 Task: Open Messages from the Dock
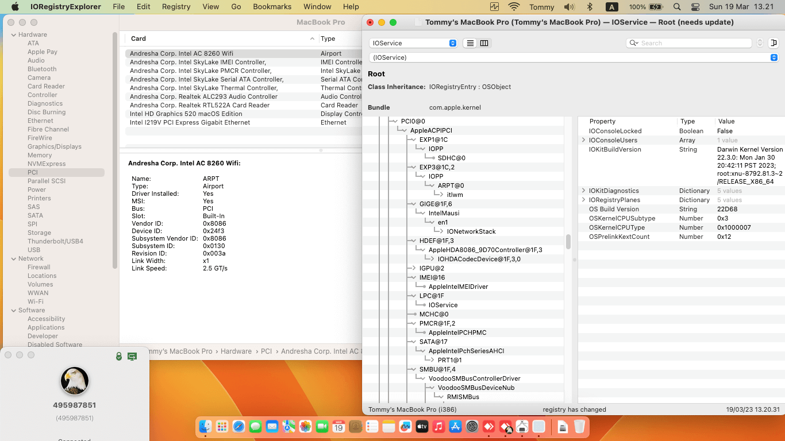[256, 426]
